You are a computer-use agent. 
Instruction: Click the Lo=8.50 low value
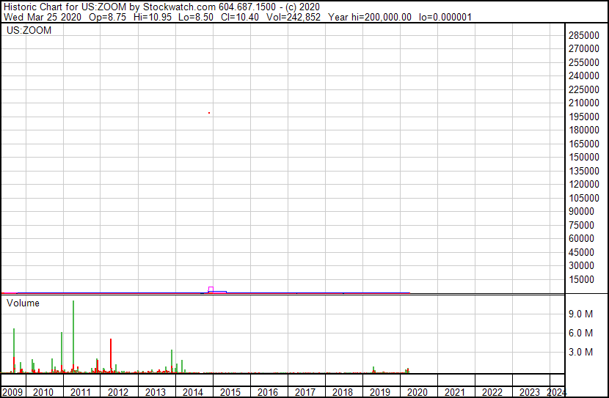[x=196, y=17]
